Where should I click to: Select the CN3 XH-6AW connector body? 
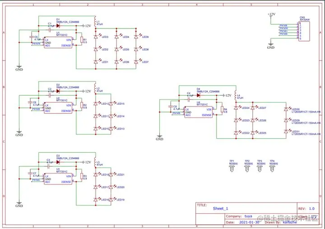point(304,31)
